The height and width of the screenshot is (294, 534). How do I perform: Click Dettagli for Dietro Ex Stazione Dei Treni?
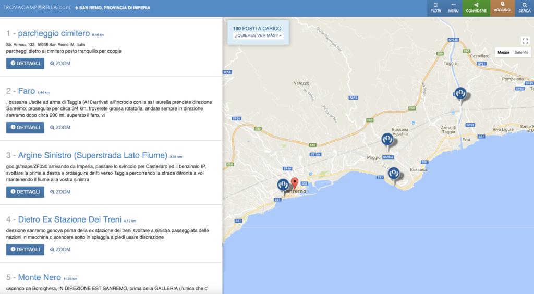pyautogui.click(x=25, y=250)
